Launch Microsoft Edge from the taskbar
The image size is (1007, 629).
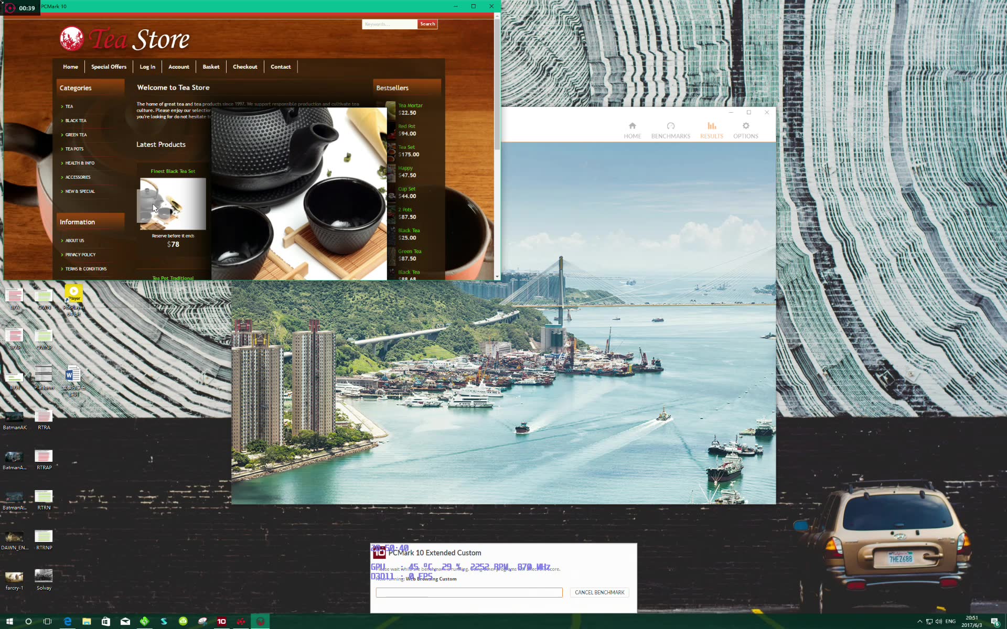(x=68, y=621)
